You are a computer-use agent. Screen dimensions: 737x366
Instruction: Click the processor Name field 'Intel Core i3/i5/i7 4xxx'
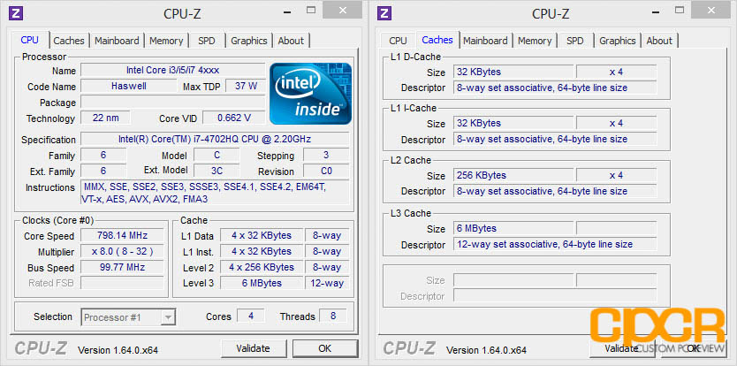[172, 70]
